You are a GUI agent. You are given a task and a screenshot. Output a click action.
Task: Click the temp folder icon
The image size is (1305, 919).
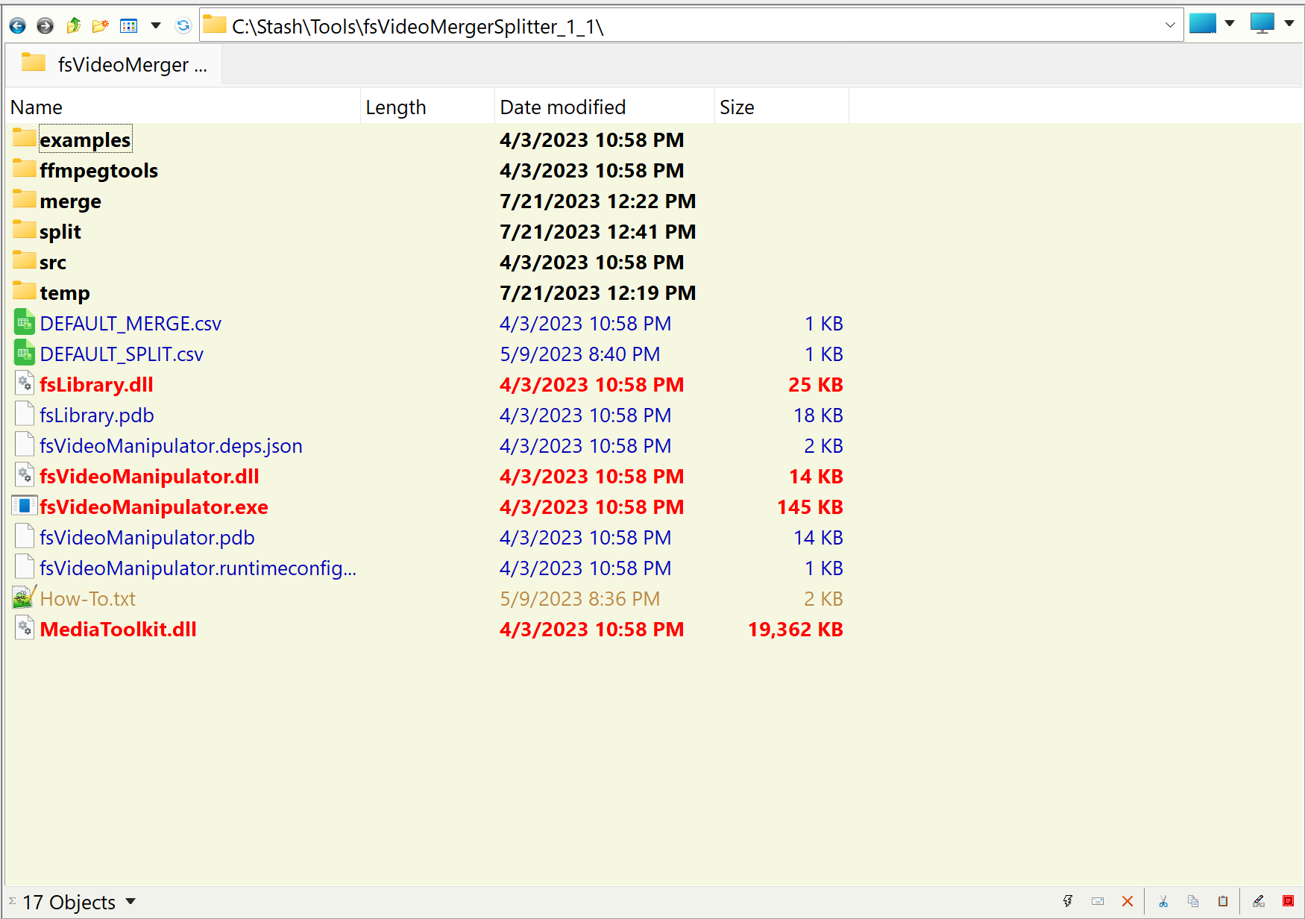tap(24, 291)
